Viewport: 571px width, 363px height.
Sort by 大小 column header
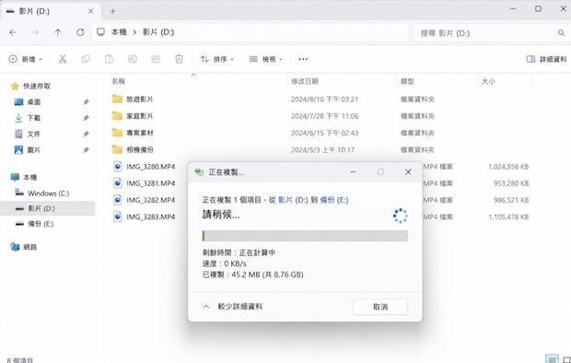click(488, 81)
